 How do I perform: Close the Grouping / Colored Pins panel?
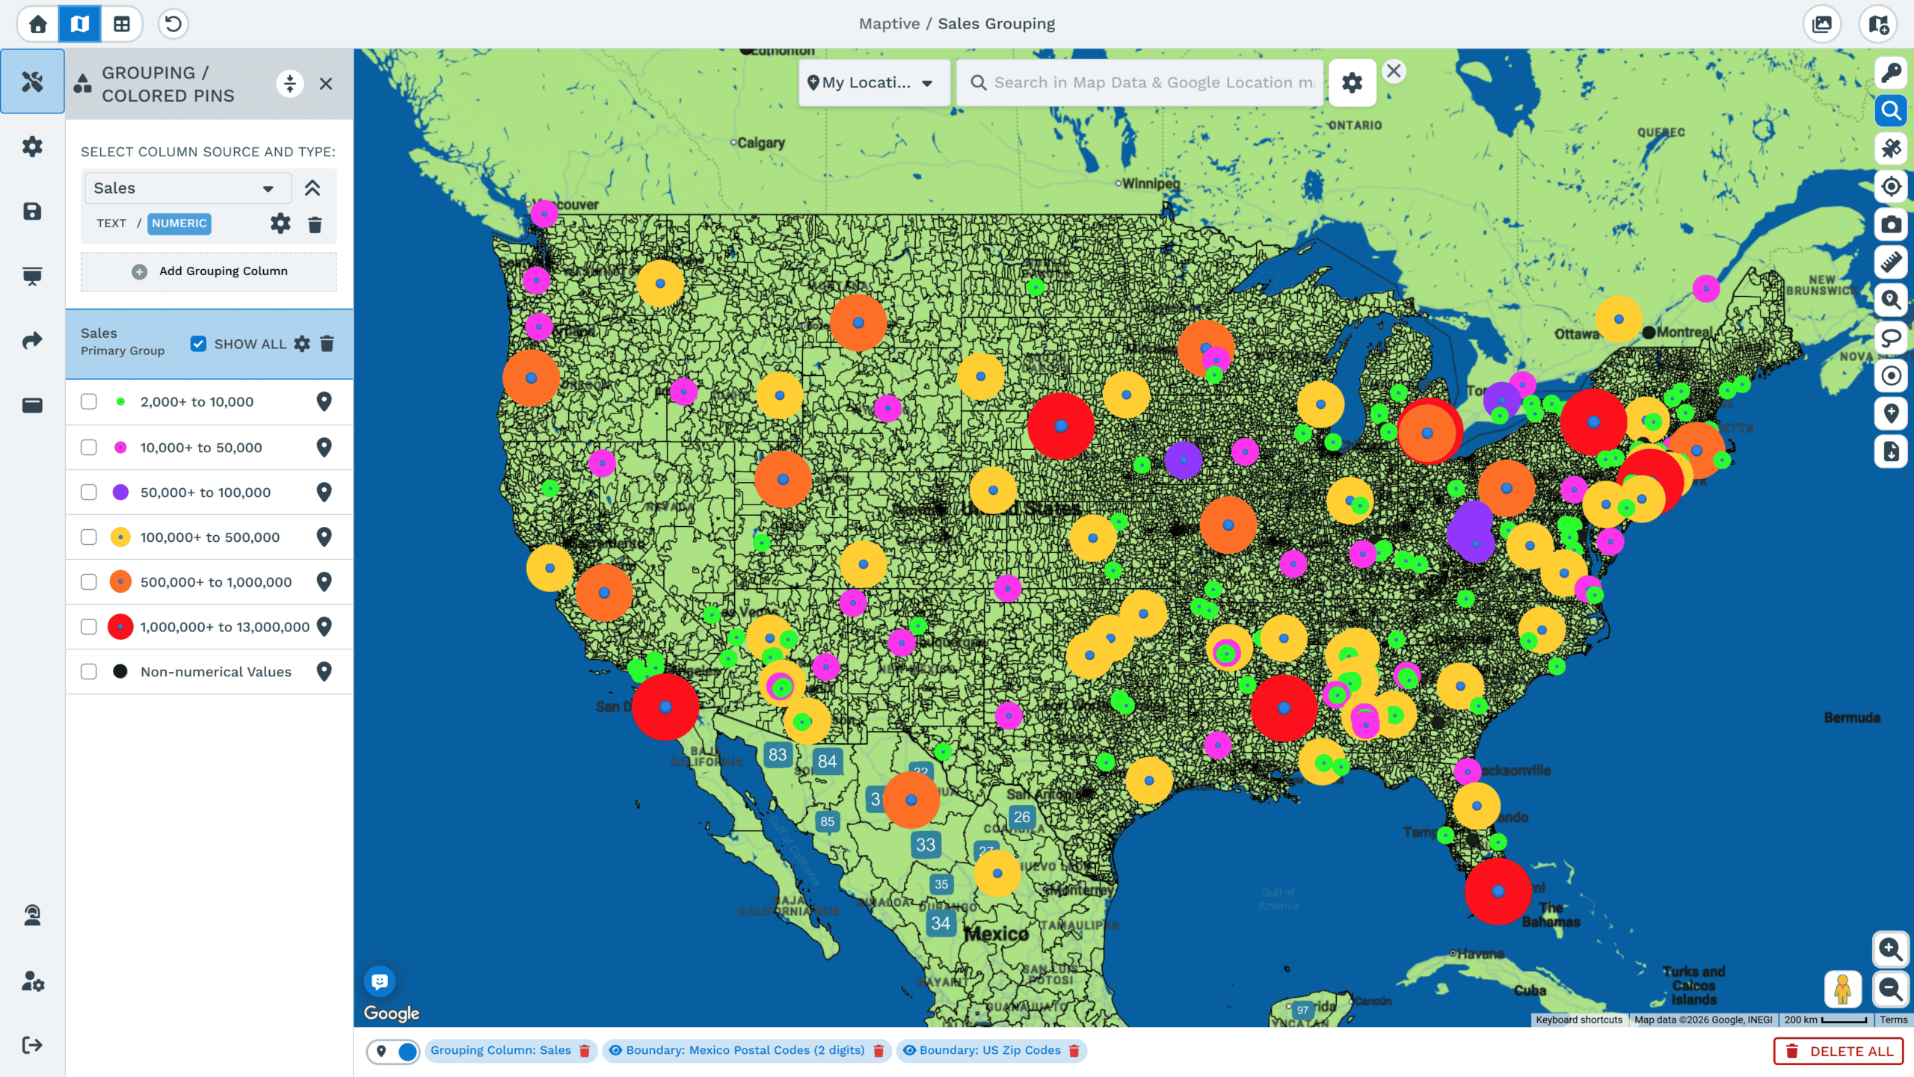pos(326,84)
